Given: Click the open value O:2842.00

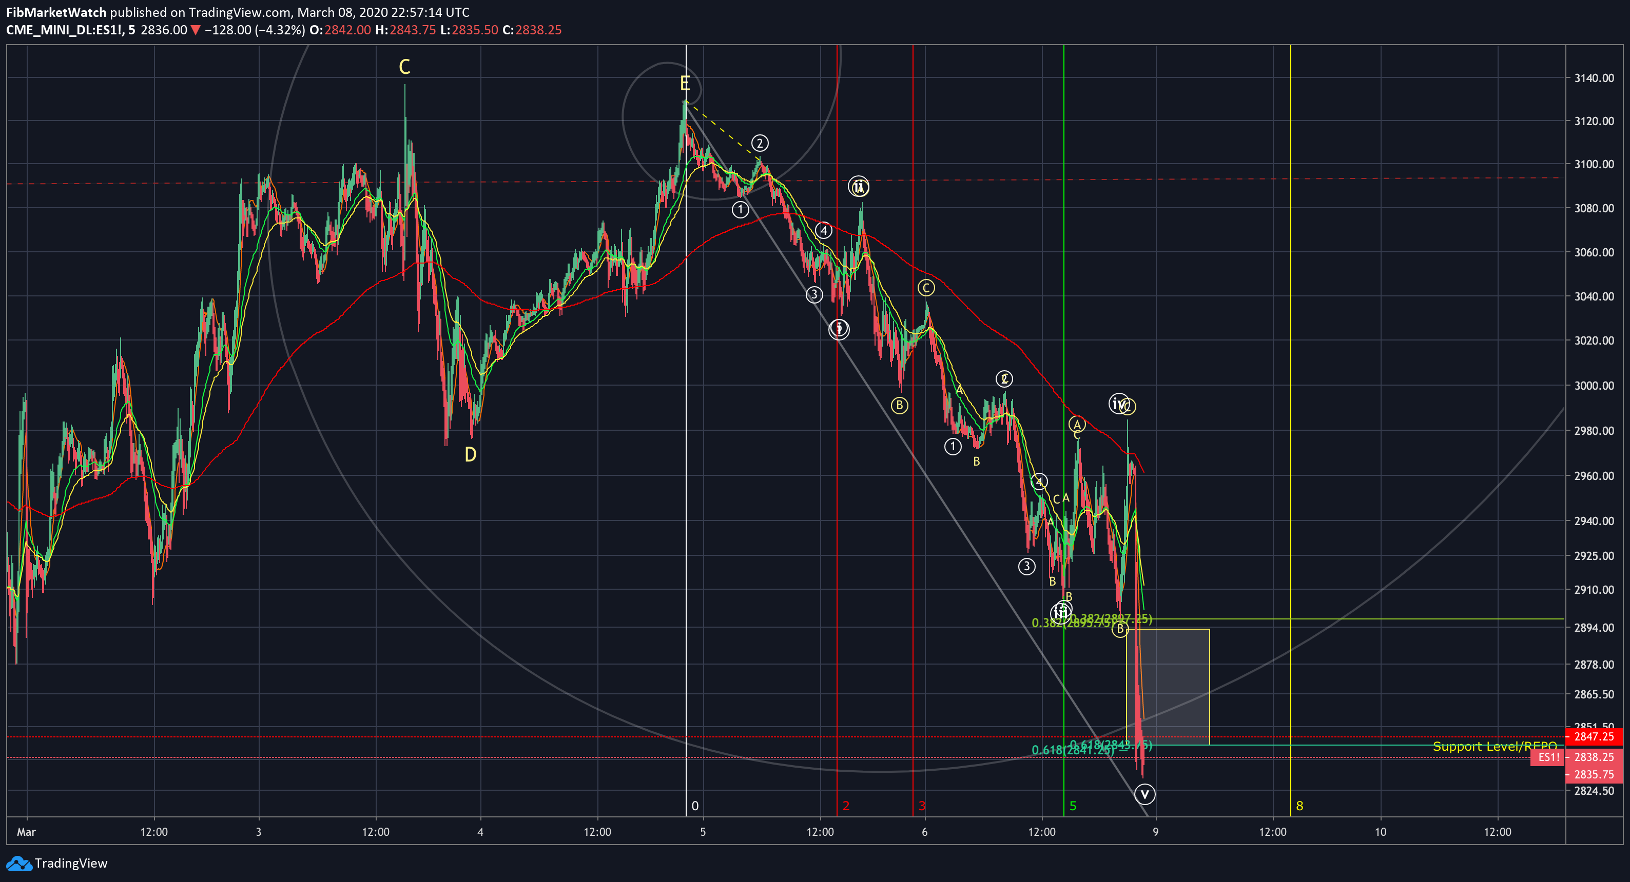Looking at the screenshot, I should tap(340, 30).
